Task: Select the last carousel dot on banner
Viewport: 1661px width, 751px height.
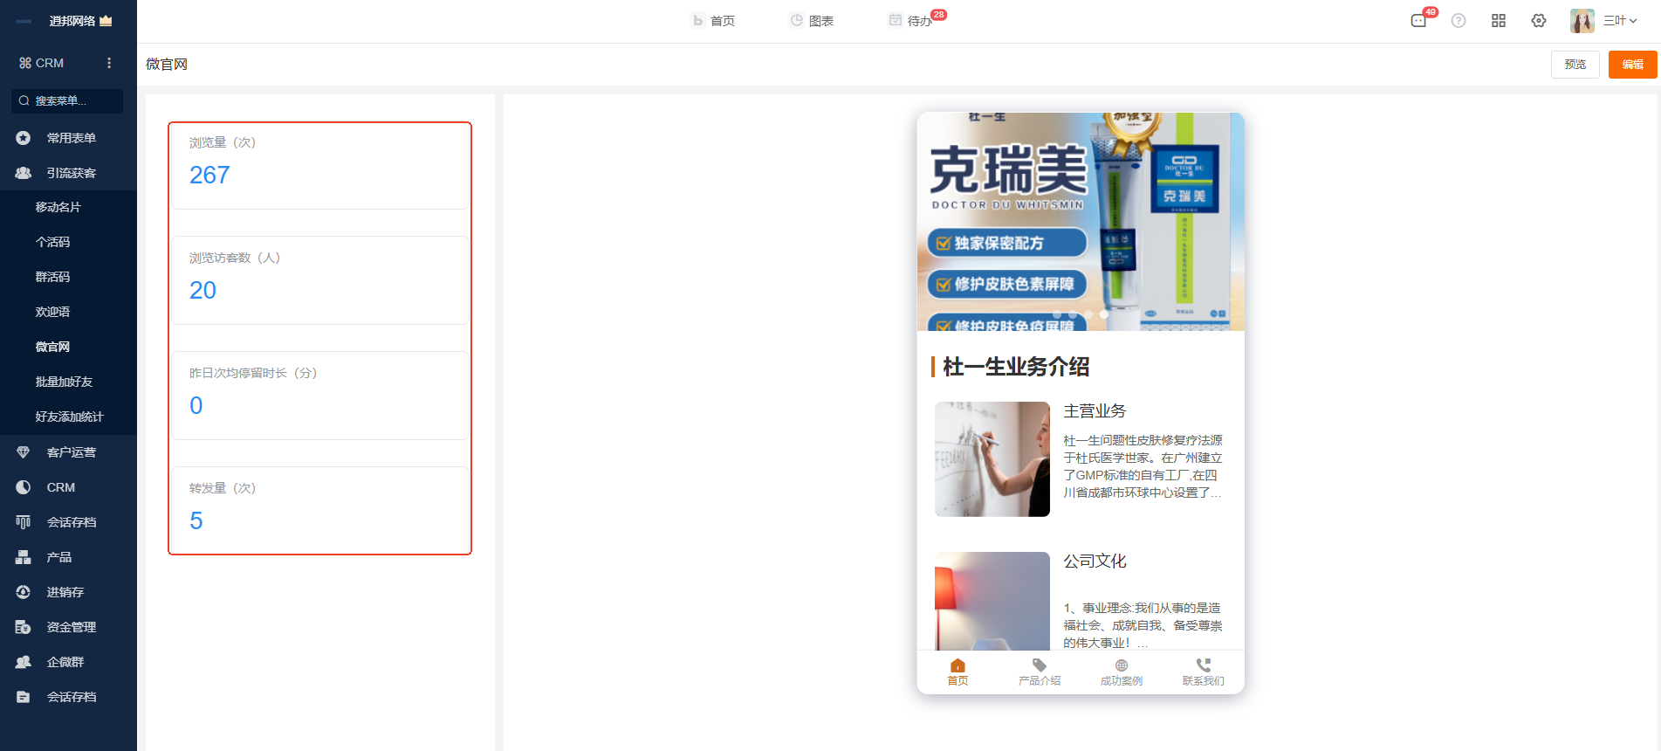Action: point(1104,314)
